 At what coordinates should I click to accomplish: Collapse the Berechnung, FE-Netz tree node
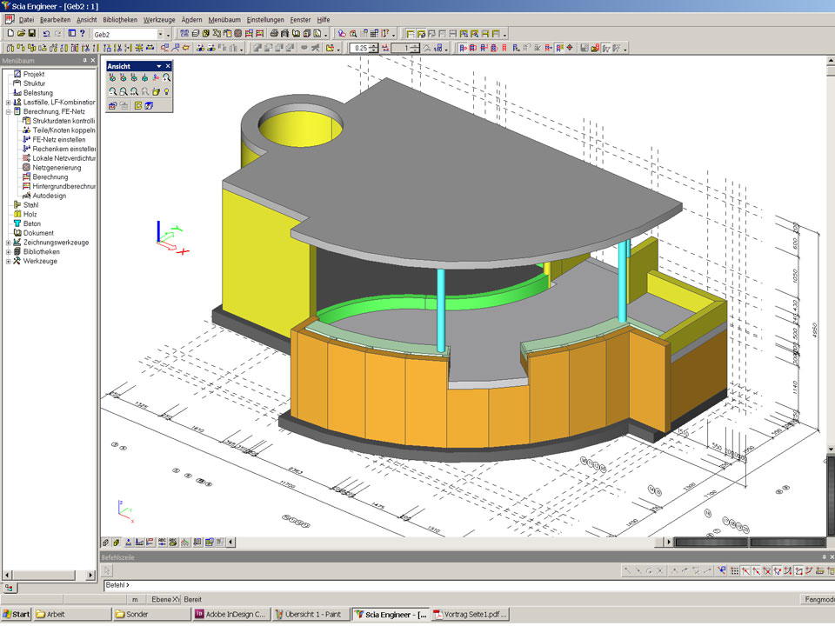[x=8, y=111]
